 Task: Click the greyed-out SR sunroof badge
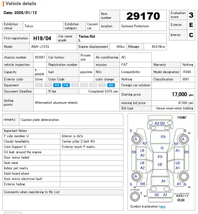coord(102,85)
